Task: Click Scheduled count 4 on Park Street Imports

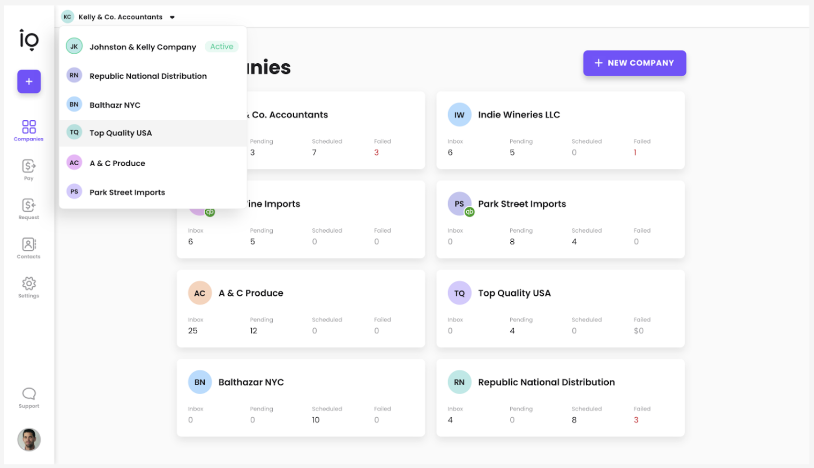Action: [x=574, y=242]
